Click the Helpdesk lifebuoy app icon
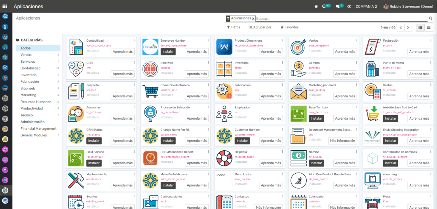The image size is (437, 209). (224, 158)
